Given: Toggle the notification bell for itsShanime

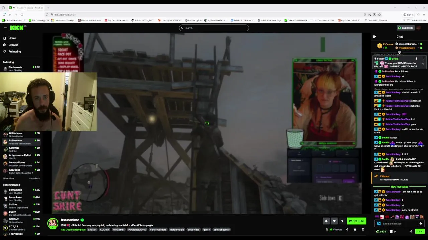Looking at the screenshot, I should (x=326, y=221).
